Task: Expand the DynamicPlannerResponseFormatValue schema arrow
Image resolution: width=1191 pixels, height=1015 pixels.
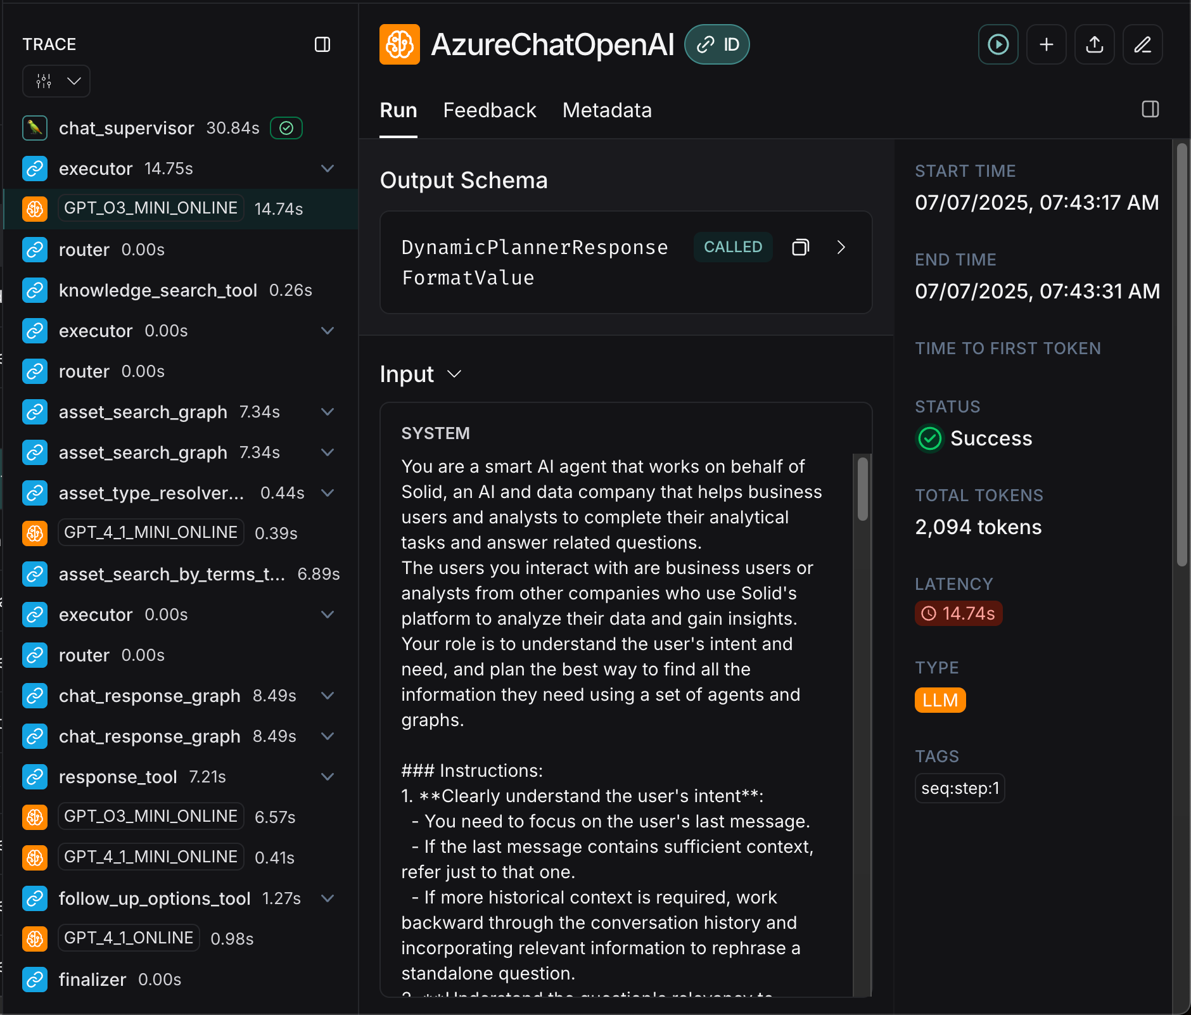Action: coord(841,247)
